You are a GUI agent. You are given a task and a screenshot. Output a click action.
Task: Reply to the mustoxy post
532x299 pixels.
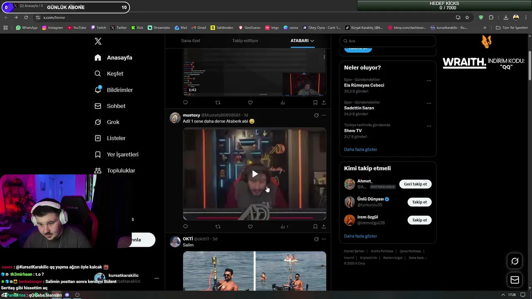185,227
